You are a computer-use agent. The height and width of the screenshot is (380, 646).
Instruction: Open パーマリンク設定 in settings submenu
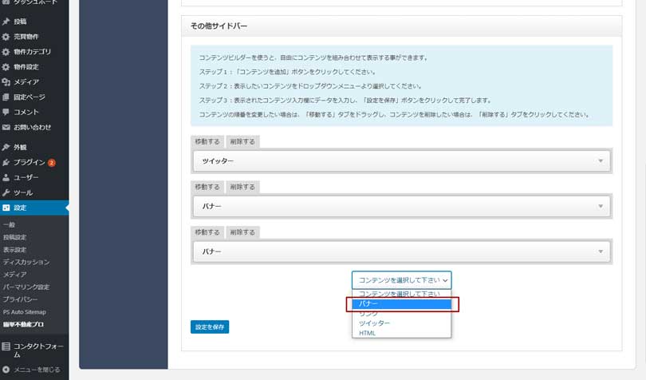26,287
